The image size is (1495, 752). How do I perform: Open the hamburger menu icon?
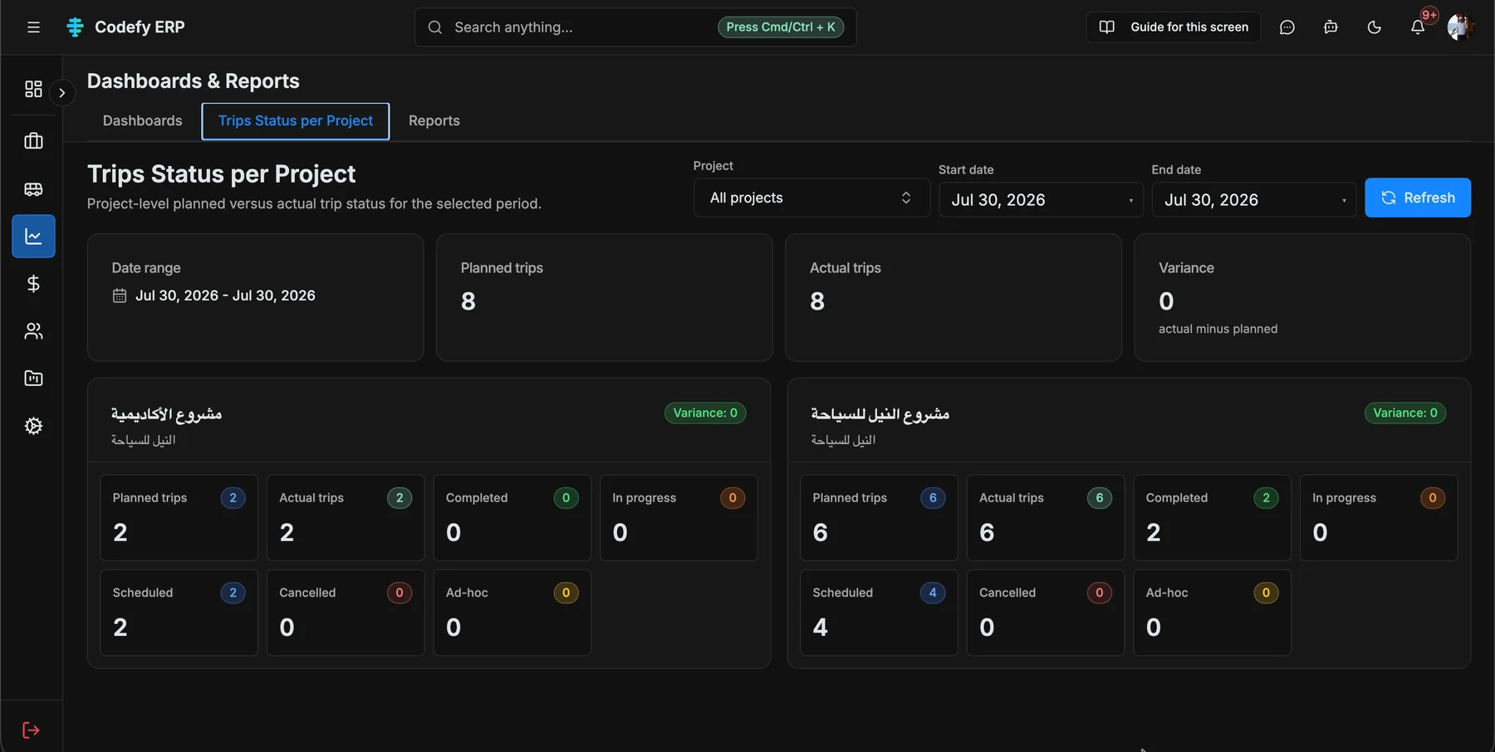(33, 27)
